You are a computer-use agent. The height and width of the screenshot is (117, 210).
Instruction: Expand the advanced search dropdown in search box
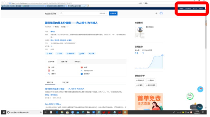103,14
